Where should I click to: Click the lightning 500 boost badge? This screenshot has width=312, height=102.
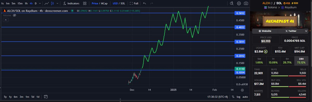click(x=295, y=3)
